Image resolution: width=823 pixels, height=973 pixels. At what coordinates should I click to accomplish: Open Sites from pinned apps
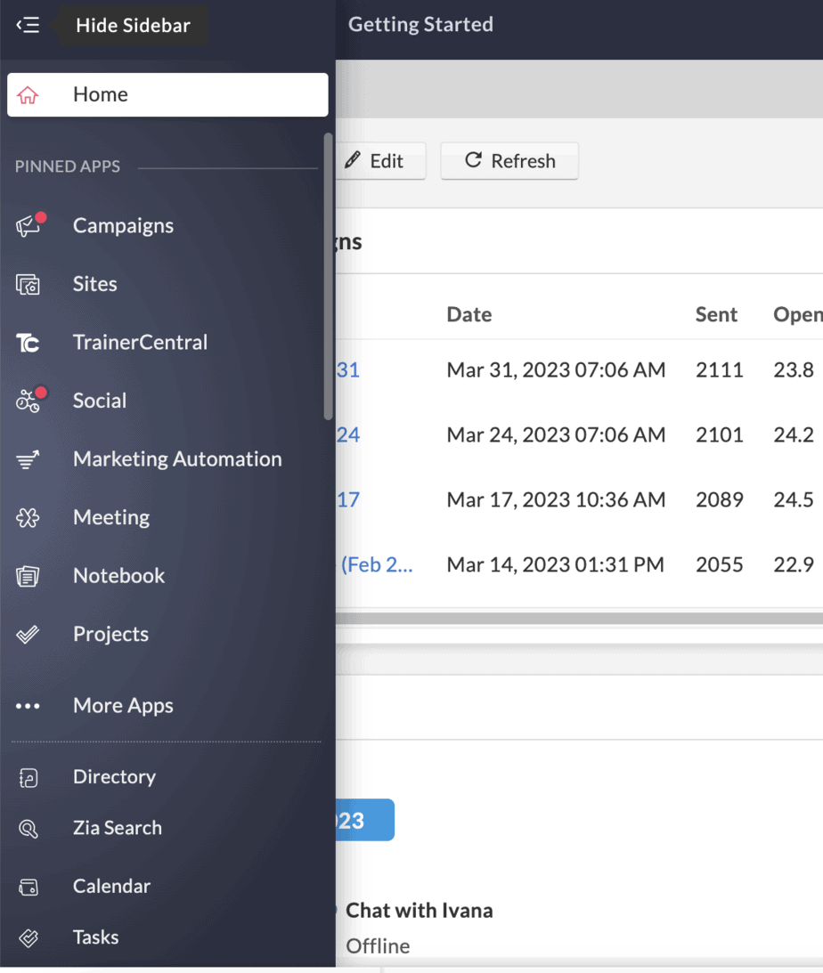tap(95, 284)
